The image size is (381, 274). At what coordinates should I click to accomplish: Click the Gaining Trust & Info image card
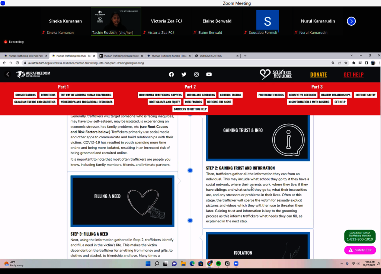pos(258,138)
